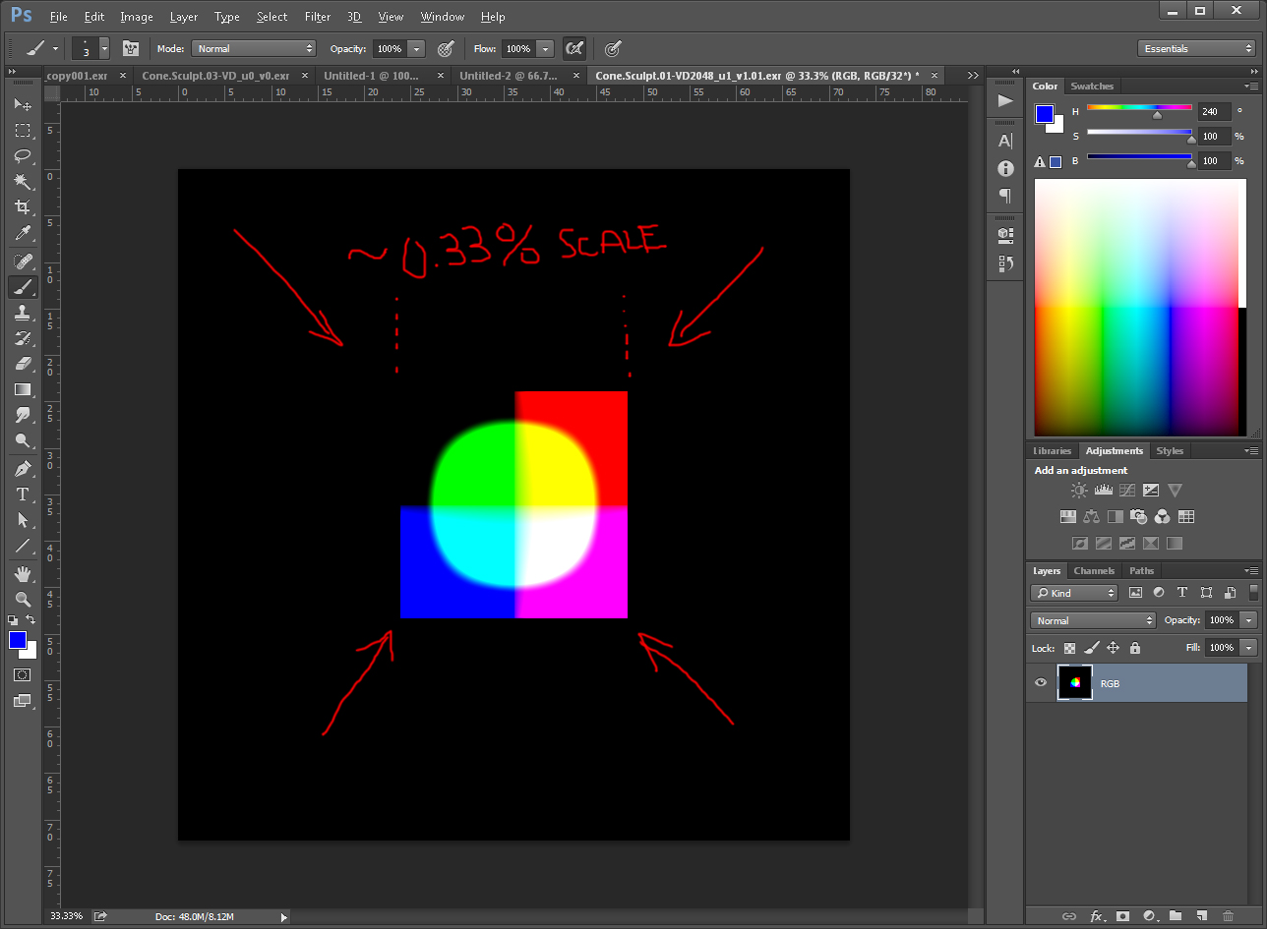The image size is (1267, 929).
Task: Toggle airbrush mode in options bar
Action: (x=574, y=48)
